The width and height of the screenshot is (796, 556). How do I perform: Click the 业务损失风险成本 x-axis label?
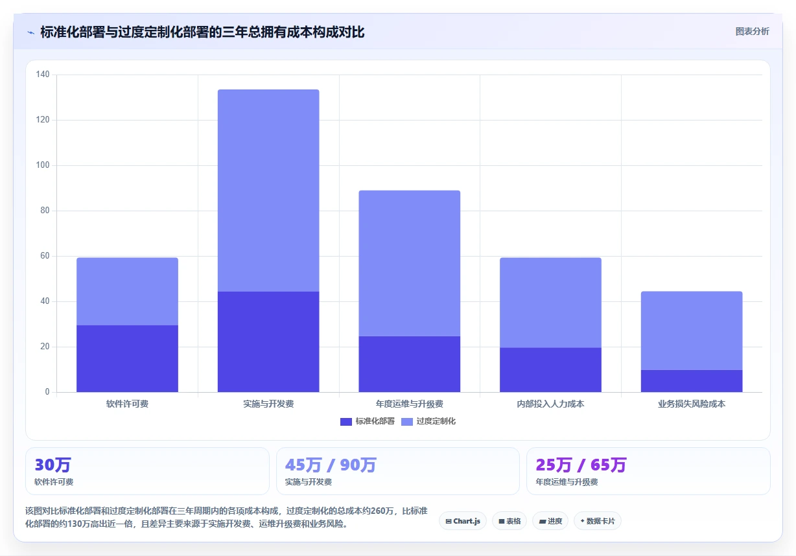tap(692, 404)
